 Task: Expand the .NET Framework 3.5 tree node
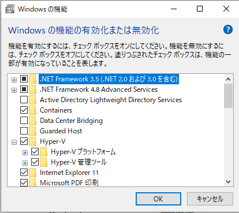coord(14,80)
